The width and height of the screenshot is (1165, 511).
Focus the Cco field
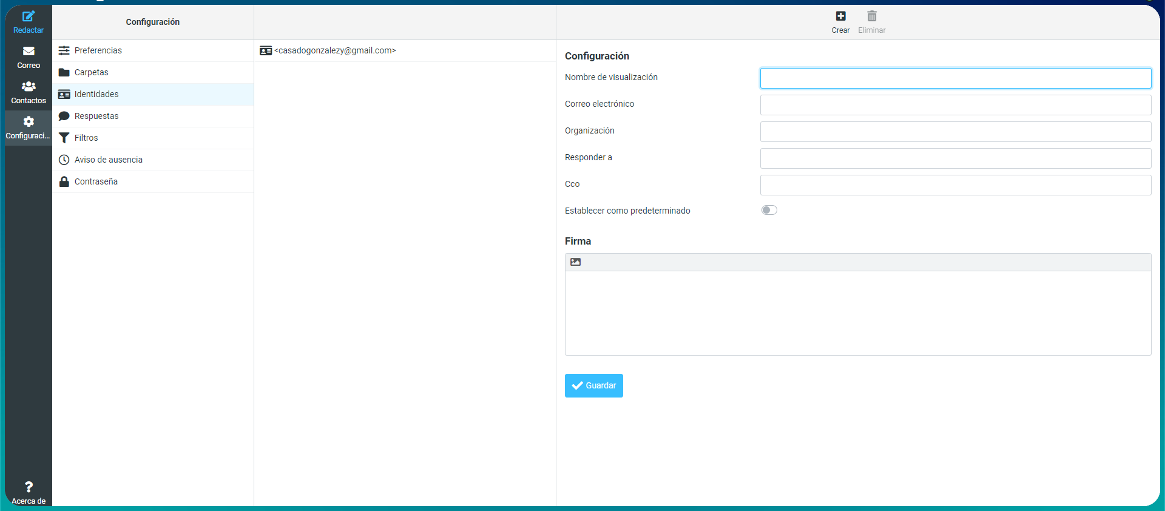coord(956,185)
